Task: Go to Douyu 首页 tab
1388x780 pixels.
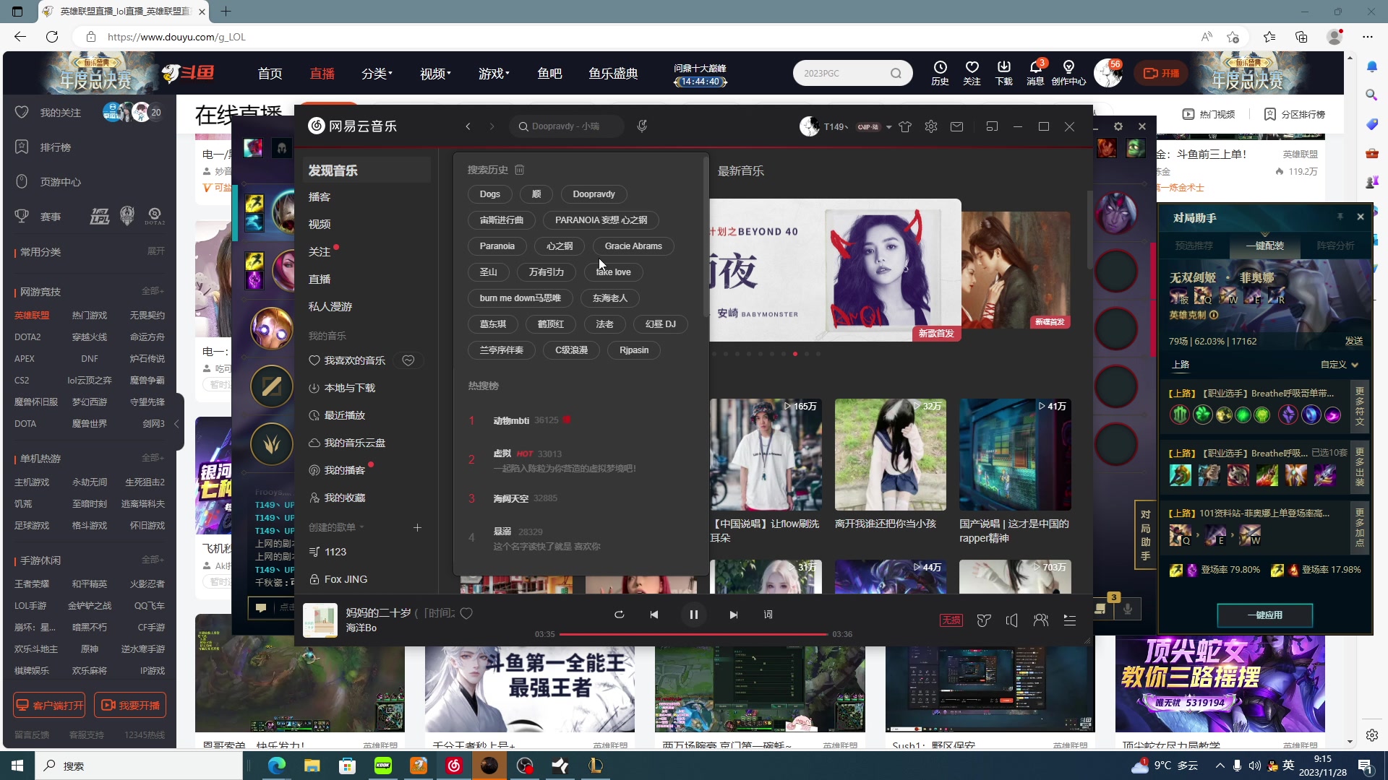Action: pyautogui.click(x=270, y=74)
